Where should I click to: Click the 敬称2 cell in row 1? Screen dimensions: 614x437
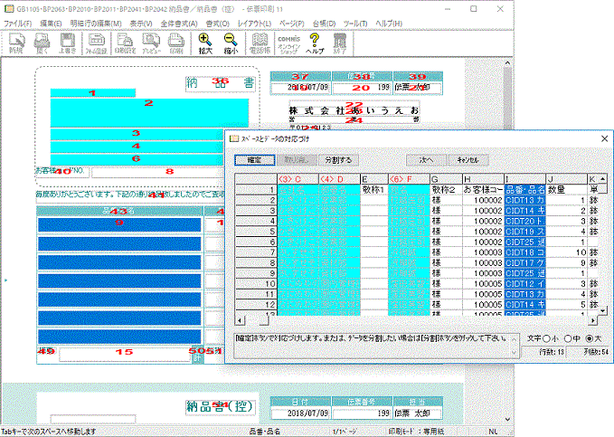(x=446, y=190)
